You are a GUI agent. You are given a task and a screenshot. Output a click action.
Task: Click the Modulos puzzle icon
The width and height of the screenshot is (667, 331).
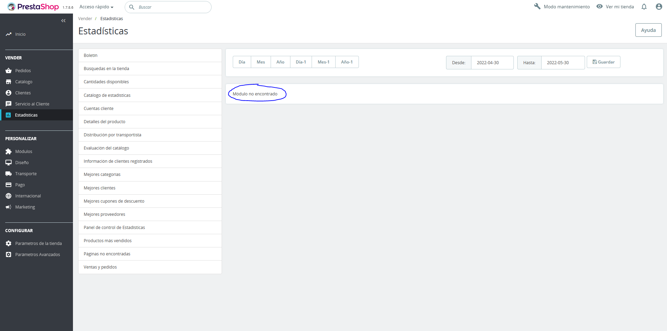tap(9, 152)
